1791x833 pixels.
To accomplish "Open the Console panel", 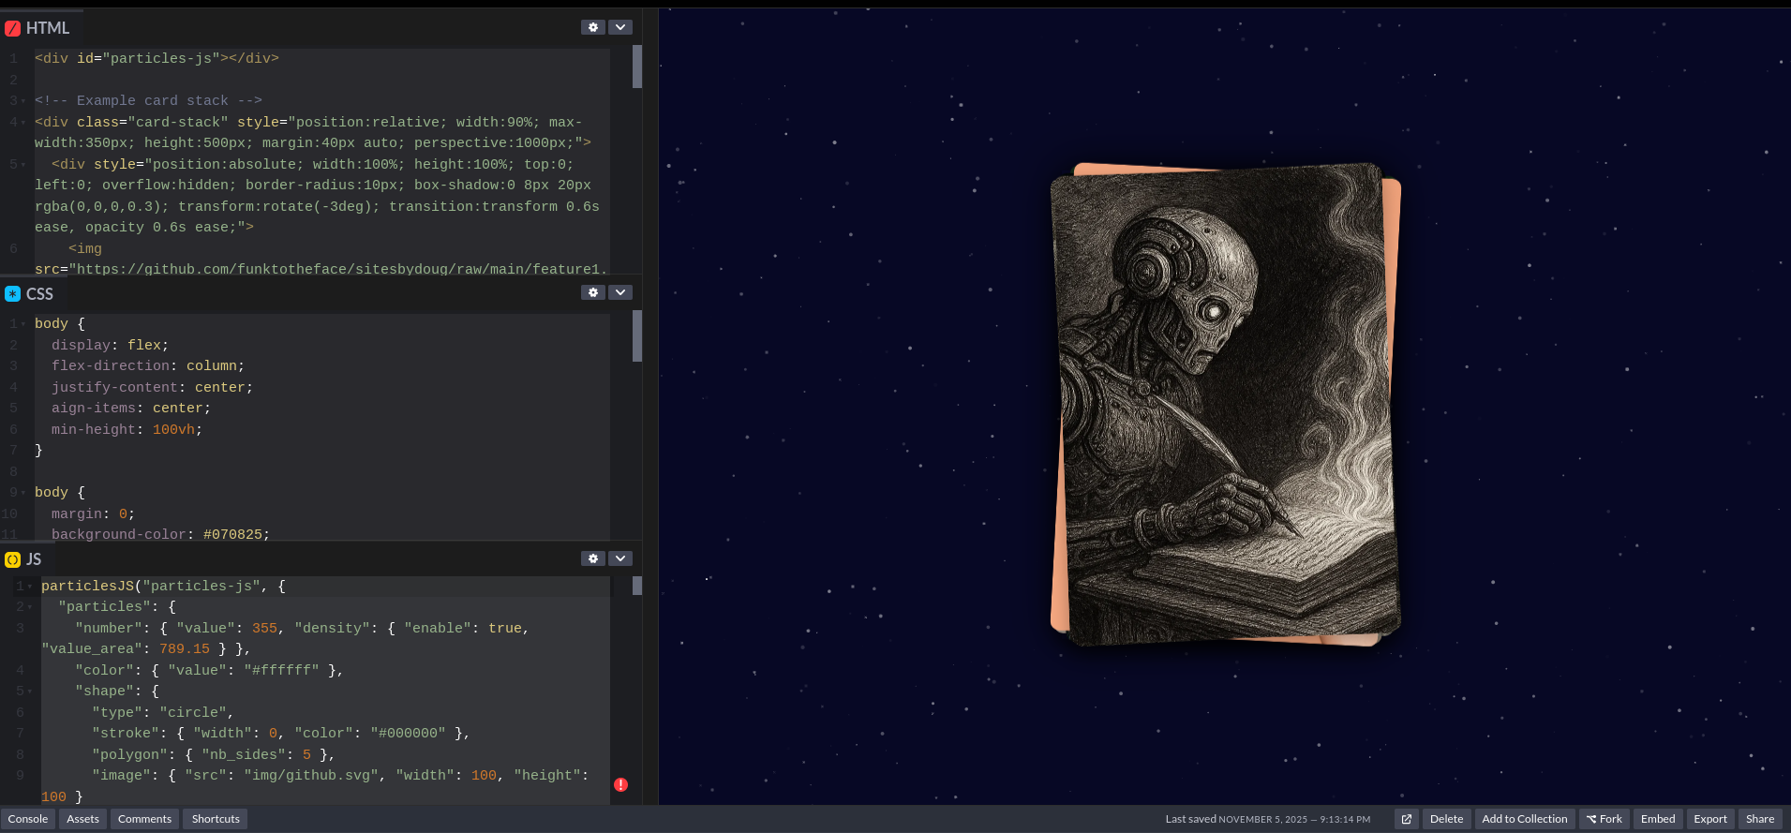I will pos(28,819).
